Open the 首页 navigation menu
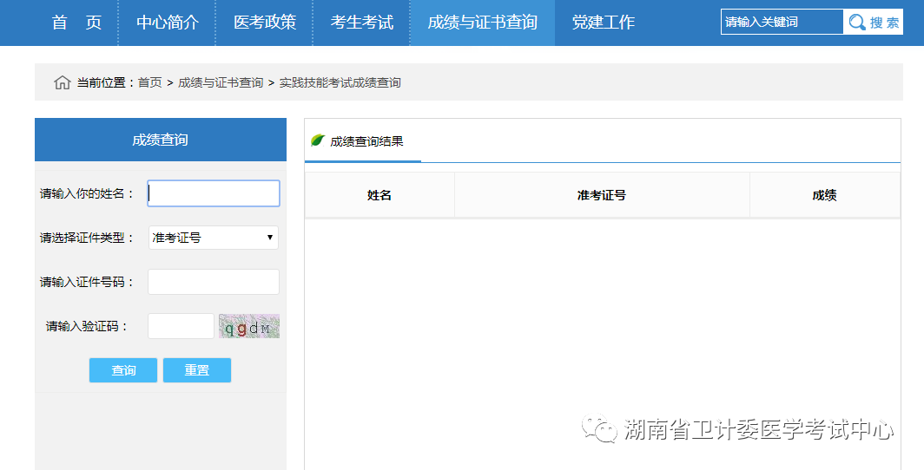 pyautogui.click(x=76, y=23)
